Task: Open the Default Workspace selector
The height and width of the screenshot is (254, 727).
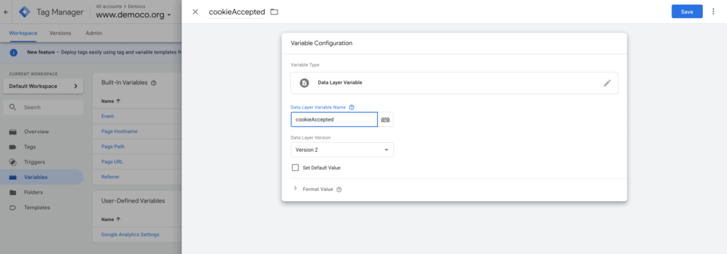Action: click(43, 86)
